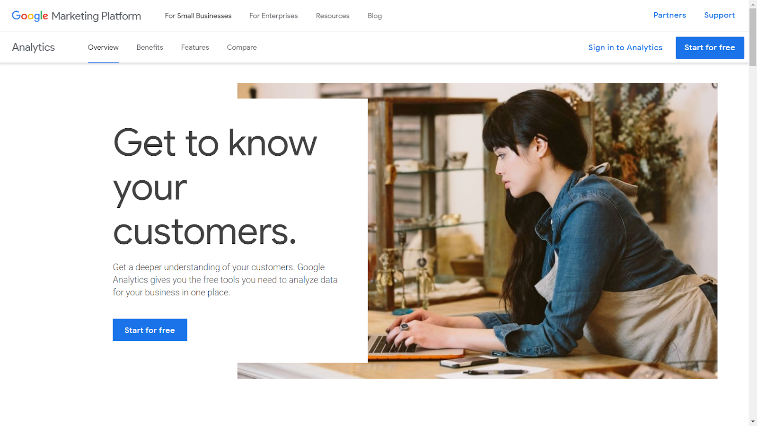Viewport: 757px width, 426px height.
Task: Click Start for free in header
Action: tap(710, 48)
